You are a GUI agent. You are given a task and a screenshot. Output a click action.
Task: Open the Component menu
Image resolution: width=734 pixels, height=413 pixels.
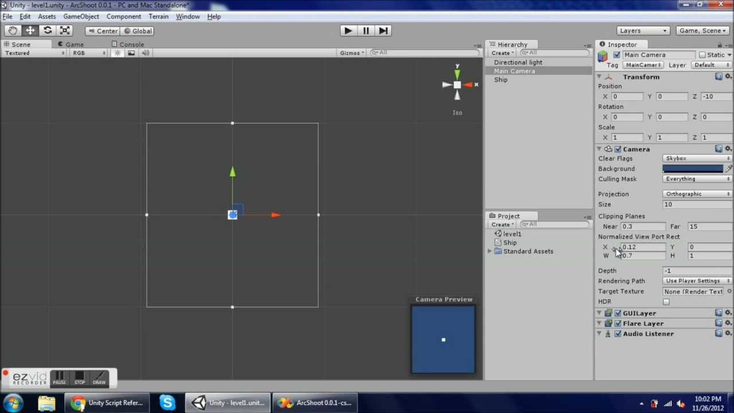point(123,17)
